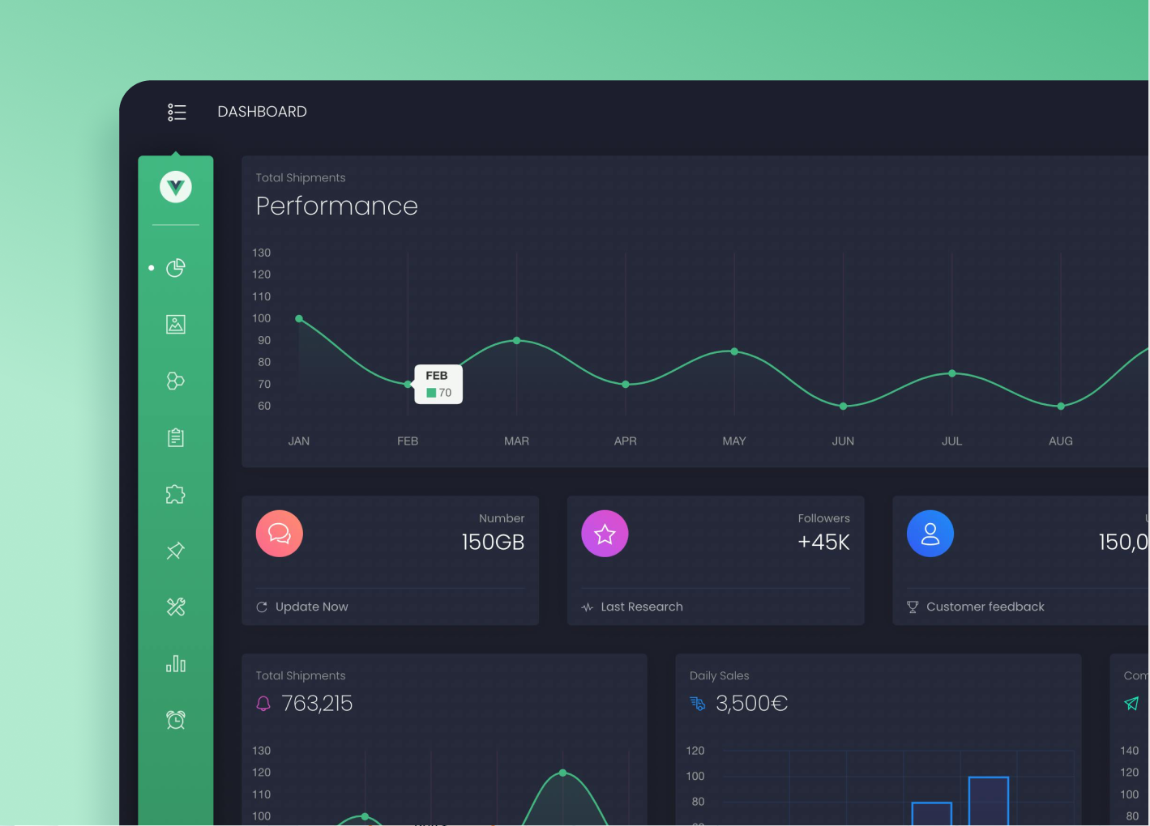This screenshot has width=1150, height=826.
Task: Toggle the sidebar menu list icon
Action: (177, 112)
